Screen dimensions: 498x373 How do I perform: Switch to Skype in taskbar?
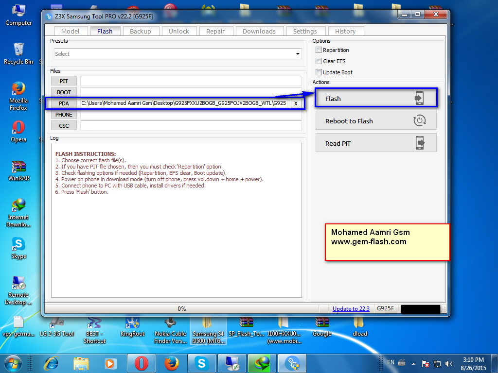pos(202,363)
